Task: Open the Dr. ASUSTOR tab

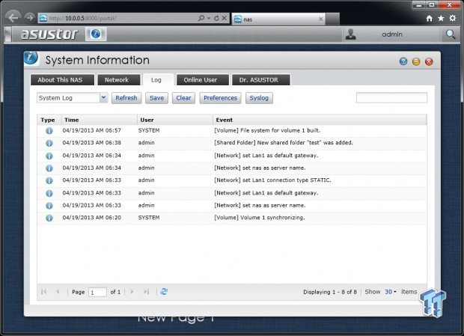Action: pos(260,80)
